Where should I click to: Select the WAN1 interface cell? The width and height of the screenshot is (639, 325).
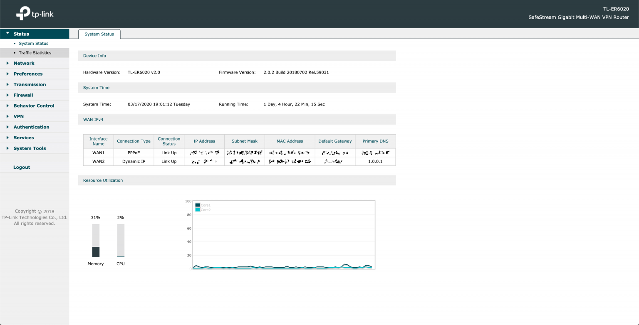point(99,153)
